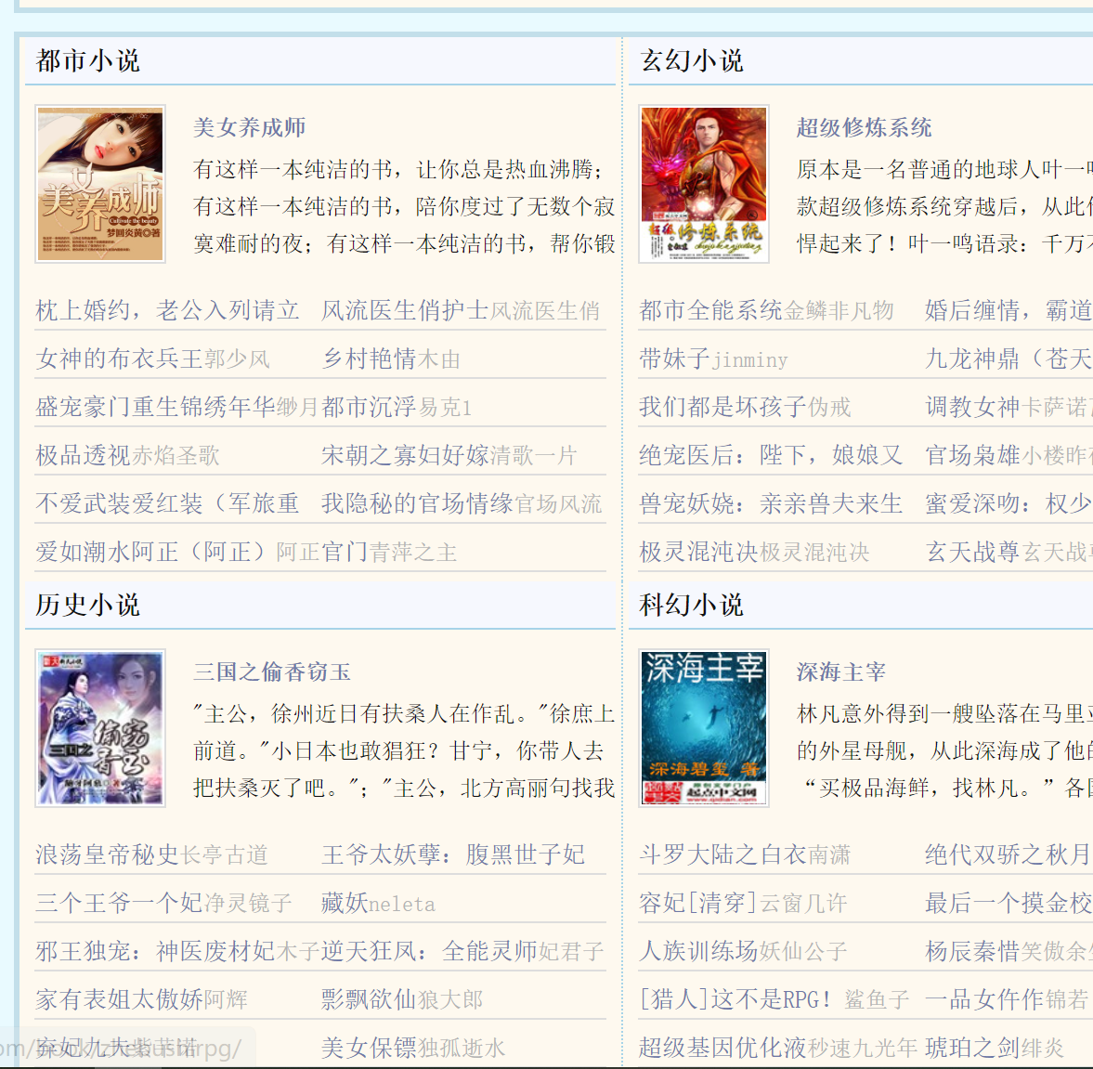Click author name 长亭古道
This screenshot has height=1069, width=1093.
click(x=225, y=854)
